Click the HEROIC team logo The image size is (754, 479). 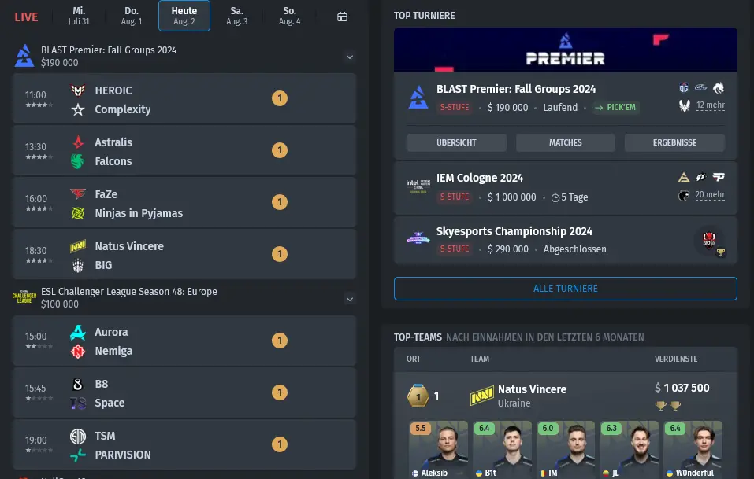click(78, 90)
